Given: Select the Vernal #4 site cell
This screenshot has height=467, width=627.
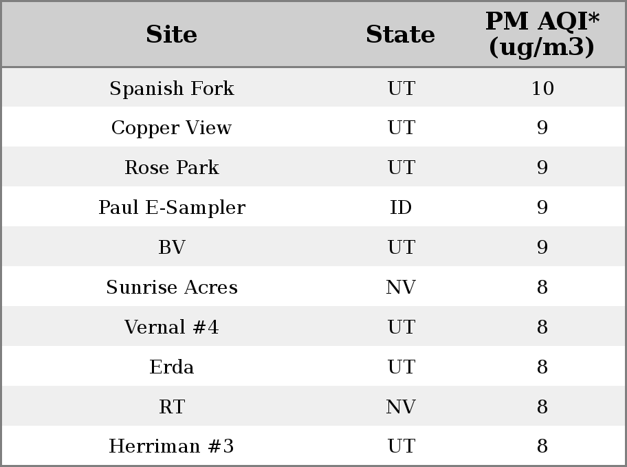Looking at the screenshot, I should 172,327.
